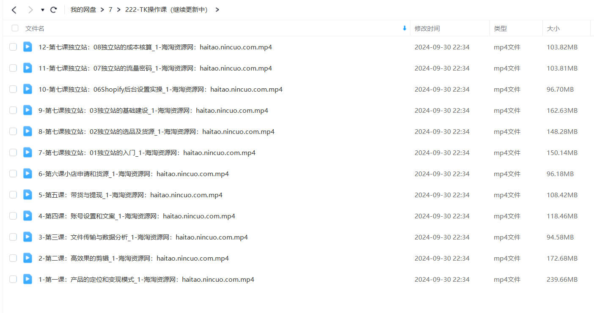Click video icon of 6-第六课小店申请

27,173
